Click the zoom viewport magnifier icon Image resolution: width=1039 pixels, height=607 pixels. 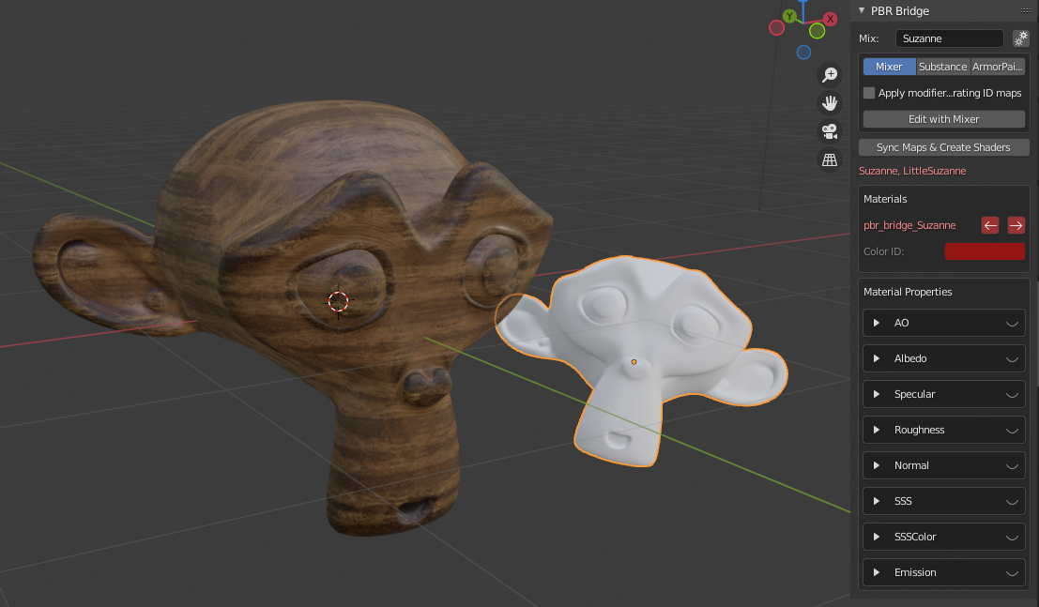[x=830, y=75]
